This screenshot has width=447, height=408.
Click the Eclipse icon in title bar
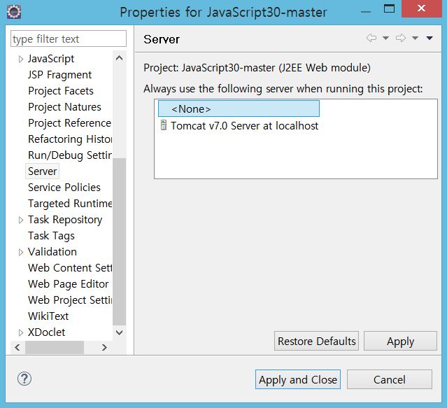[14, 12]
